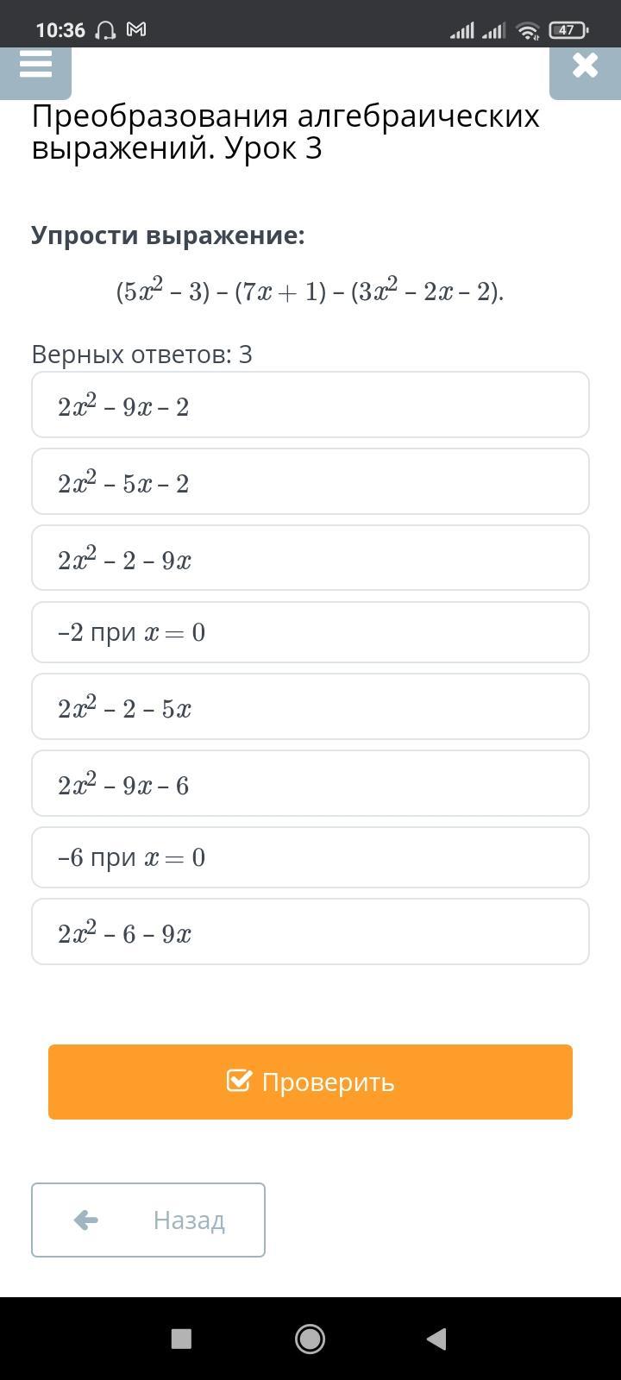Click the checkmark icon on Проверить

(239, 1081)
